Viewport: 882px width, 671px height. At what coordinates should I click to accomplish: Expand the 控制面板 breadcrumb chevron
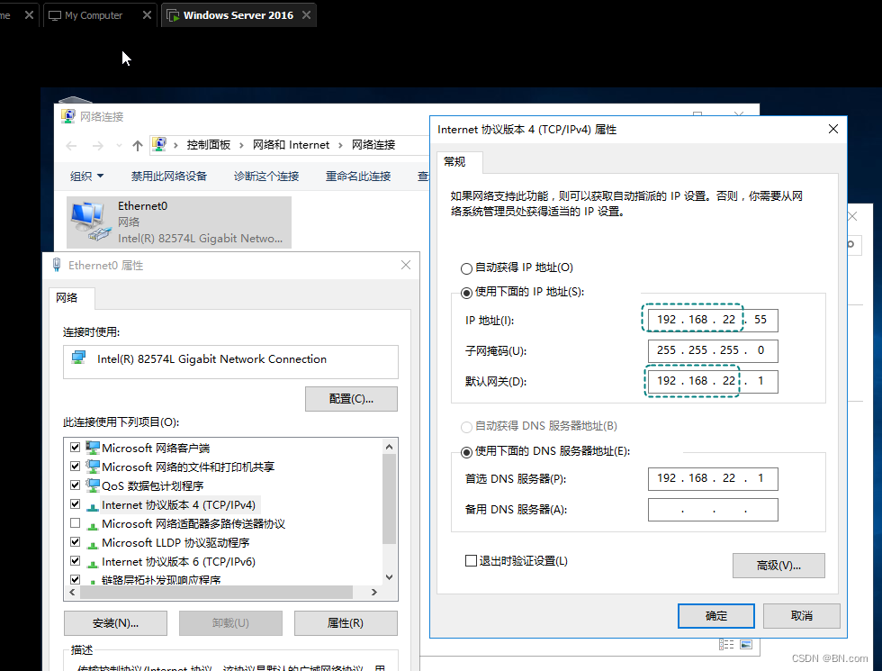point(241,145)
